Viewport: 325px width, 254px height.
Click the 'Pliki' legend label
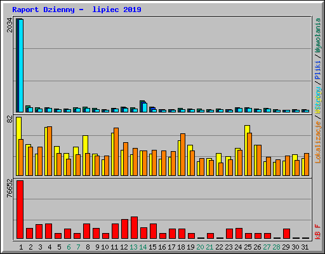(x=318, y=70)
